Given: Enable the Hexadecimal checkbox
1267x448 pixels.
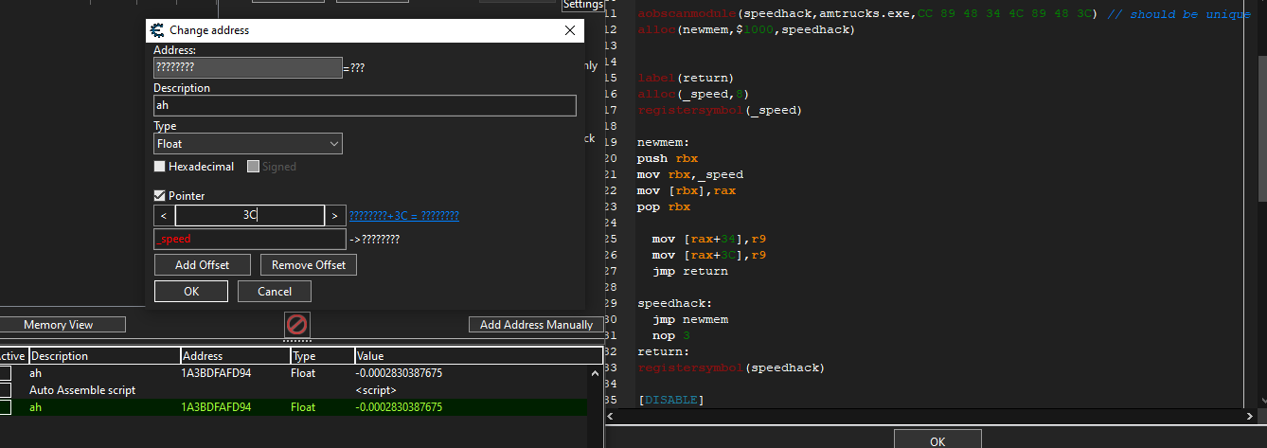Looking at the screenshot, I should click(160, 167).
